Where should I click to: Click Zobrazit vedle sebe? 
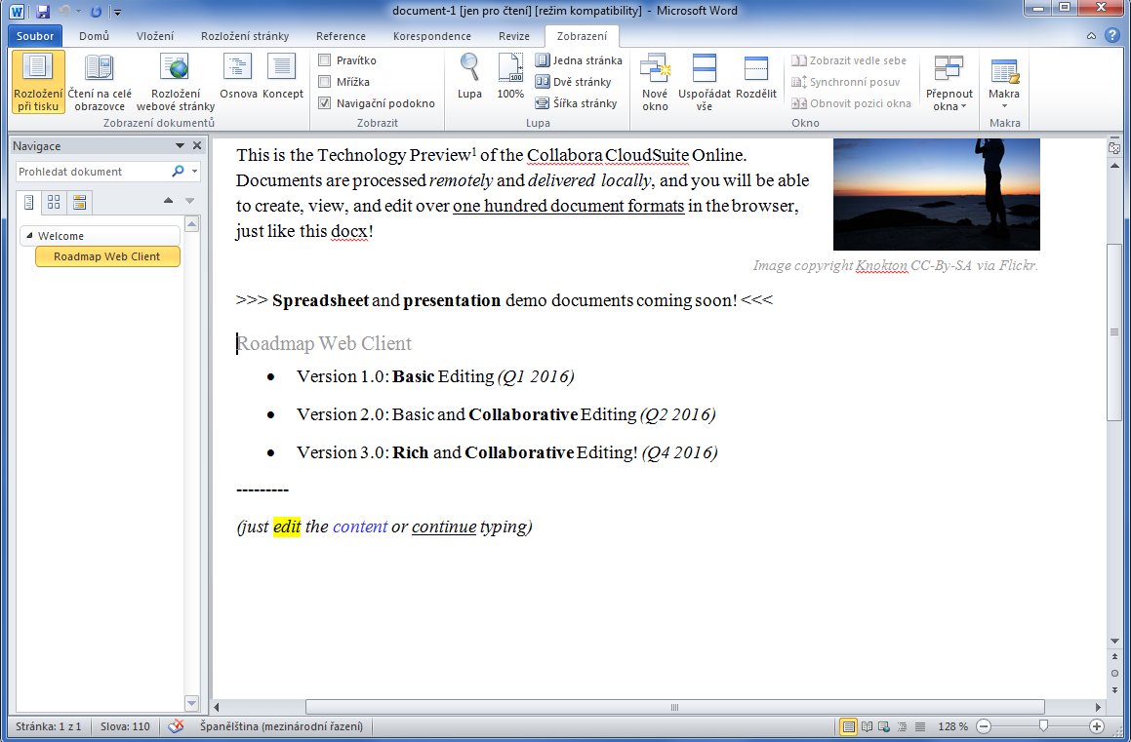pos(849,60)
